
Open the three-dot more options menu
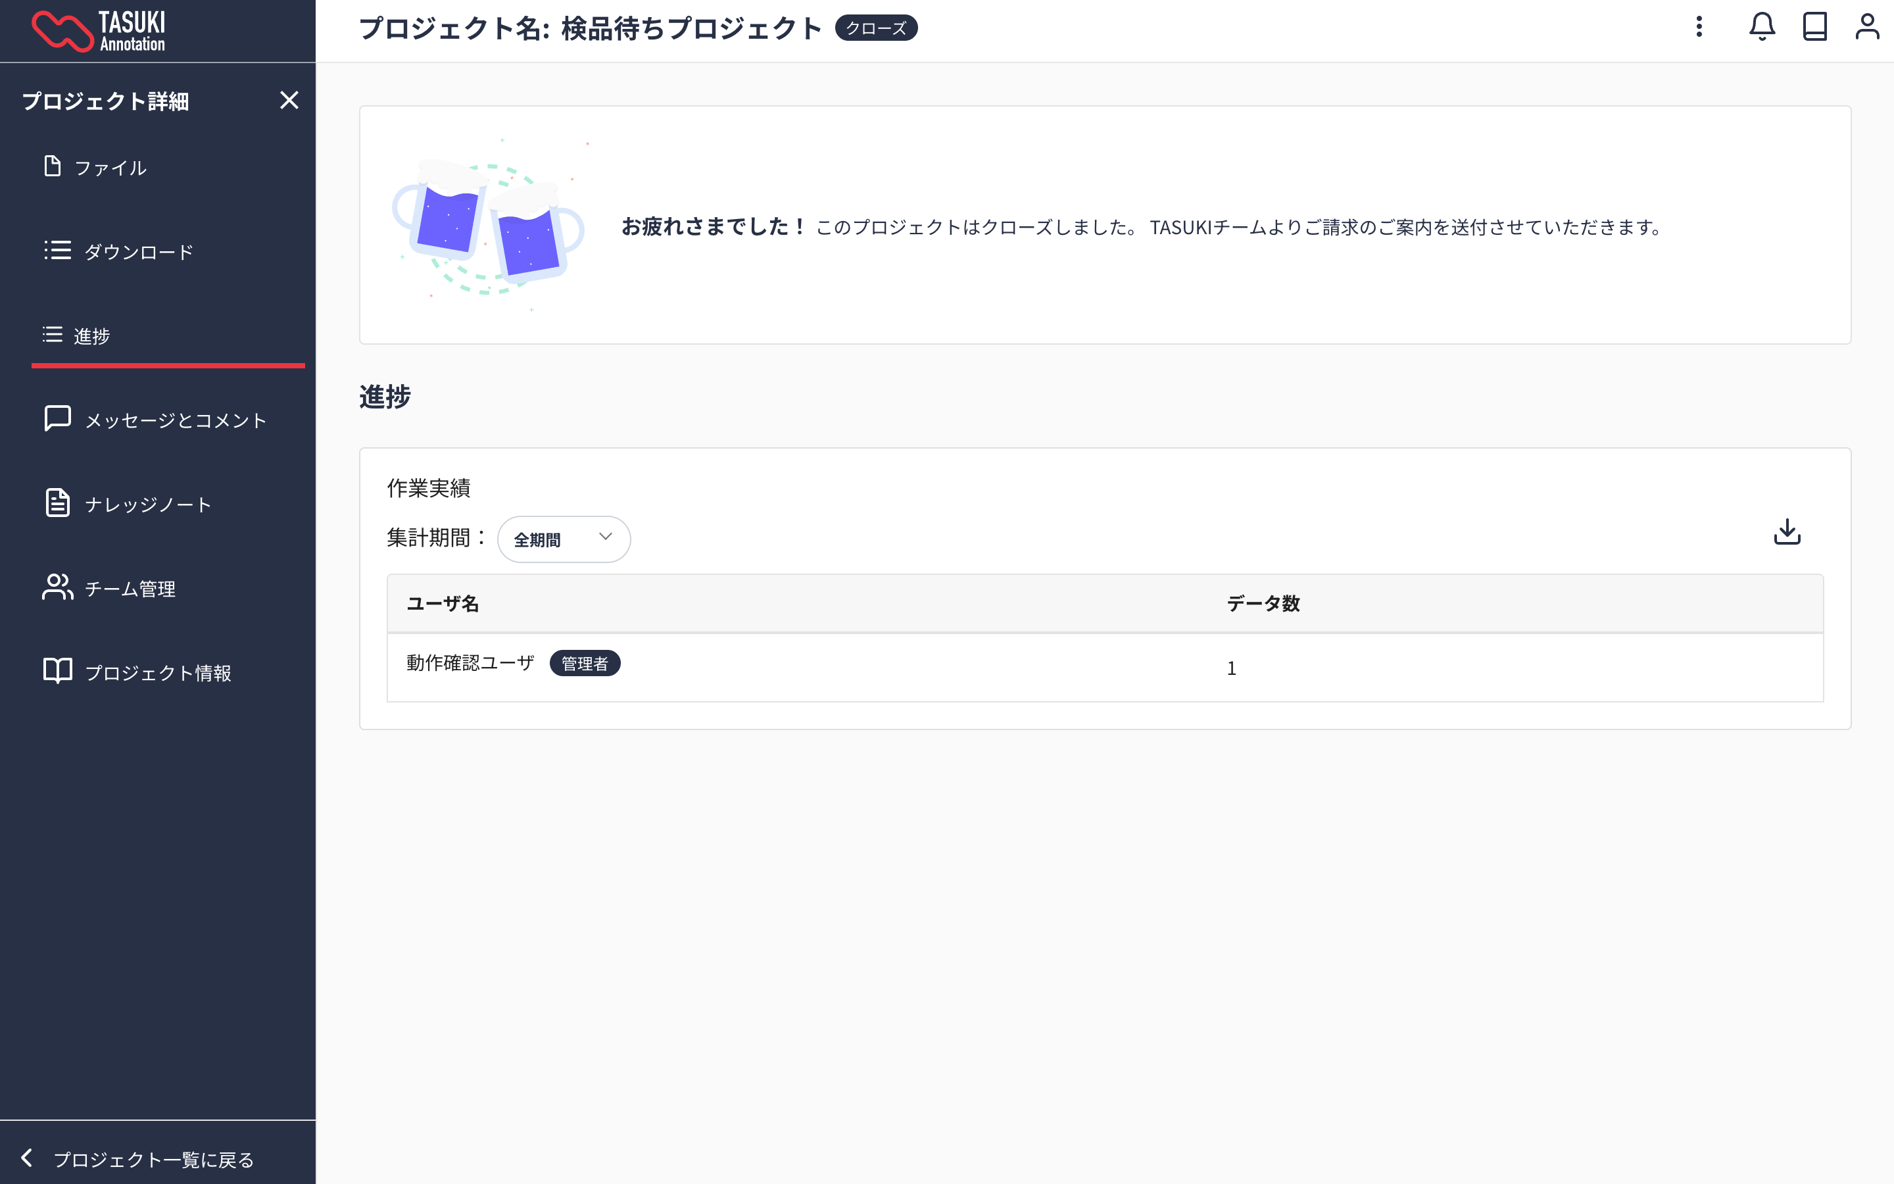tap(1699, 28)
